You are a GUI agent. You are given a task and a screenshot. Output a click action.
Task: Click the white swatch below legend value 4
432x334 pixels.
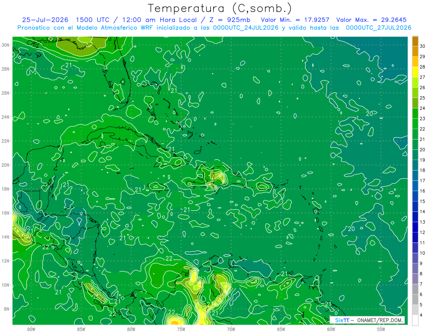click(x=415, y=320)
